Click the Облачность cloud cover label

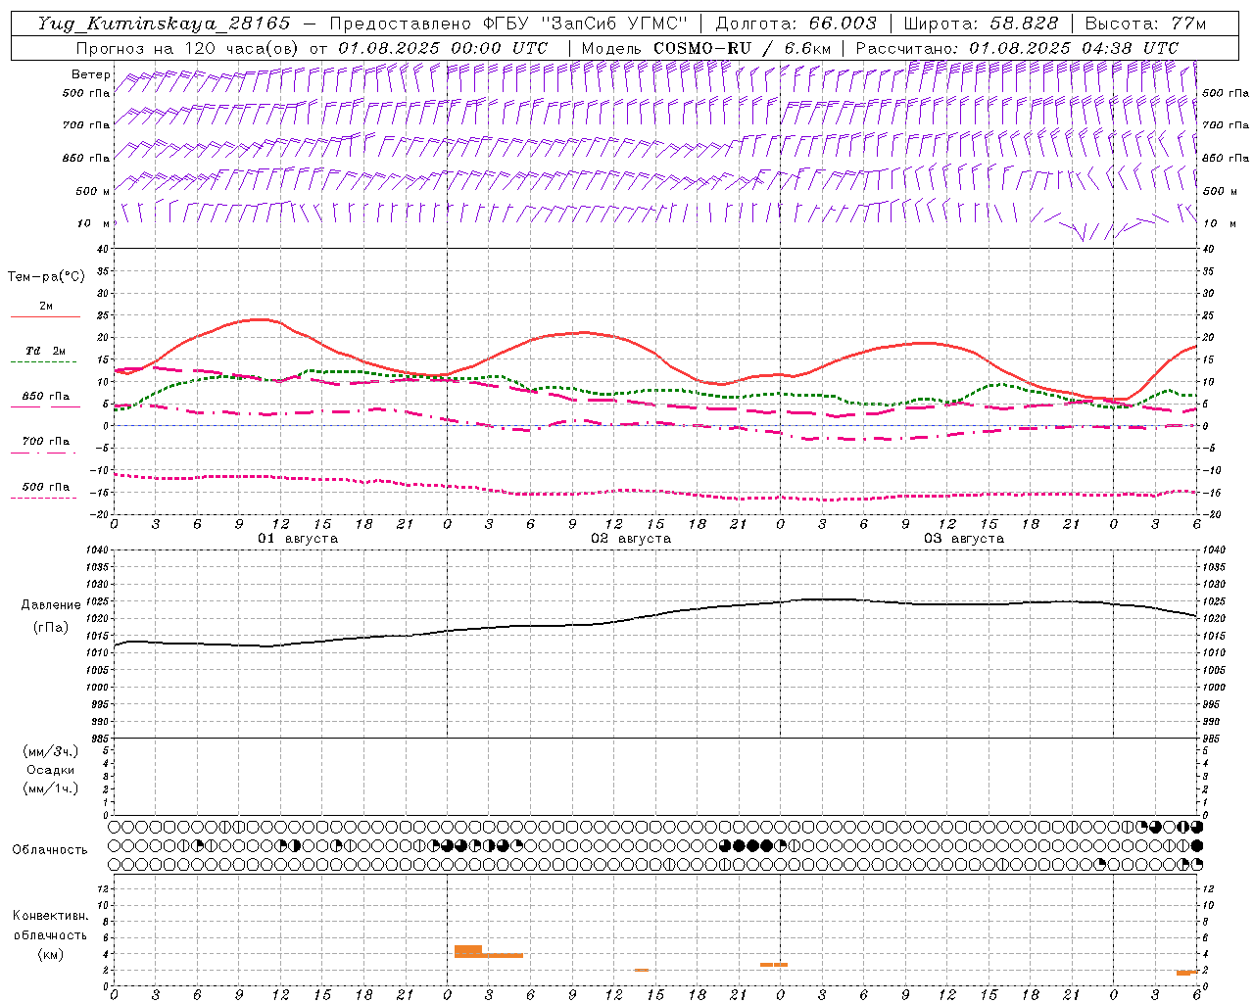(50, 850)
